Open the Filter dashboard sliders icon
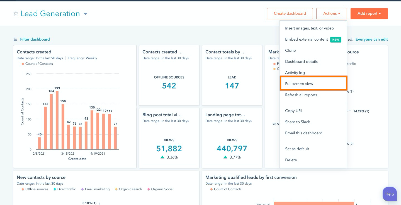The width and height of the screenshot is (401, 205). tap(16, 39)
